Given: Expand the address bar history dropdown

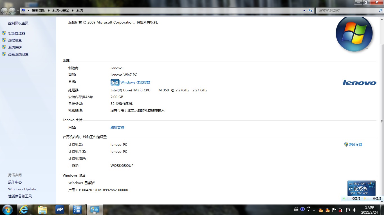Looking at the screenshot, I should click(304, 10).
